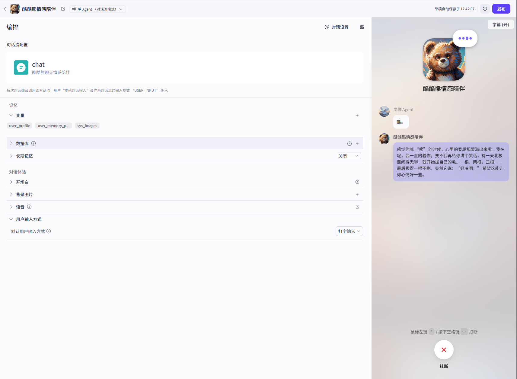Expand the 开场白 section
Screen dimensions: 517x379
[11, 182]
